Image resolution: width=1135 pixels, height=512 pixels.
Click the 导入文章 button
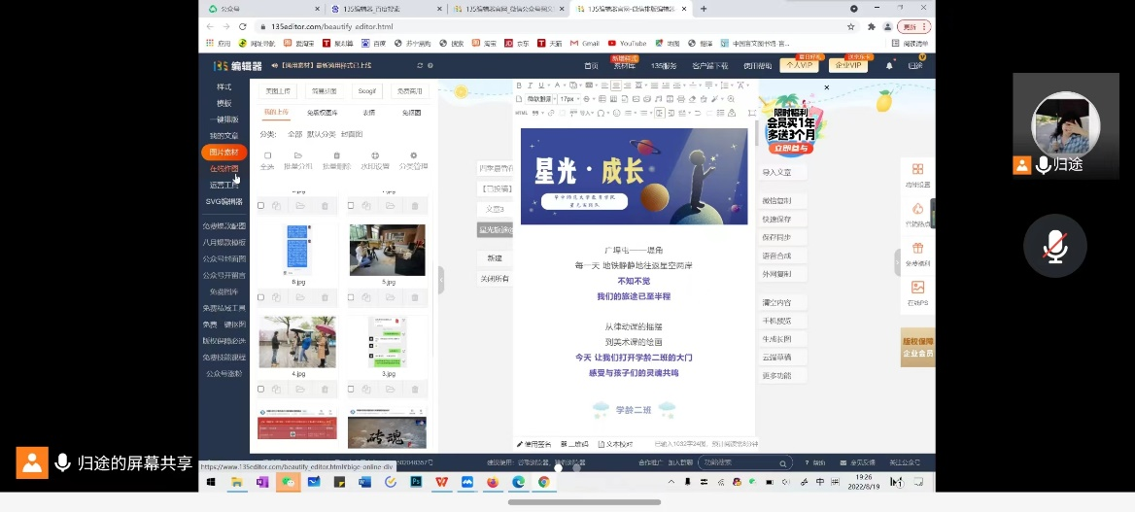coord(777,173)
